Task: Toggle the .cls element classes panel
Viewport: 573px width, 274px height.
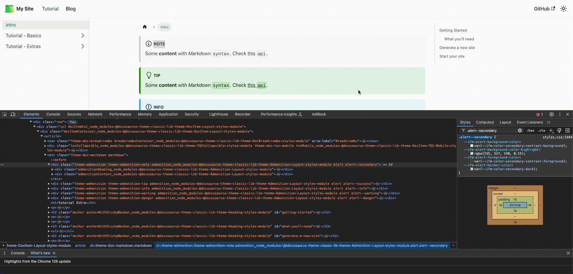Action: (x=542, y=130)
